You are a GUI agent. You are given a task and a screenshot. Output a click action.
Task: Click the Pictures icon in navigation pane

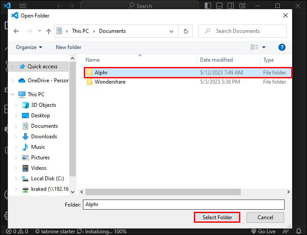point(25,158)
